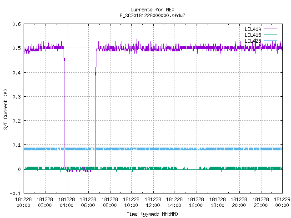Click the y-axis value -0.1
This screenshot has height=218, width=291.
pos(15,193)
